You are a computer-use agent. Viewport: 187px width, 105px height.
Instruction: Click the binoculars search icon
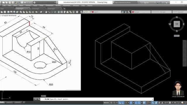139,3
